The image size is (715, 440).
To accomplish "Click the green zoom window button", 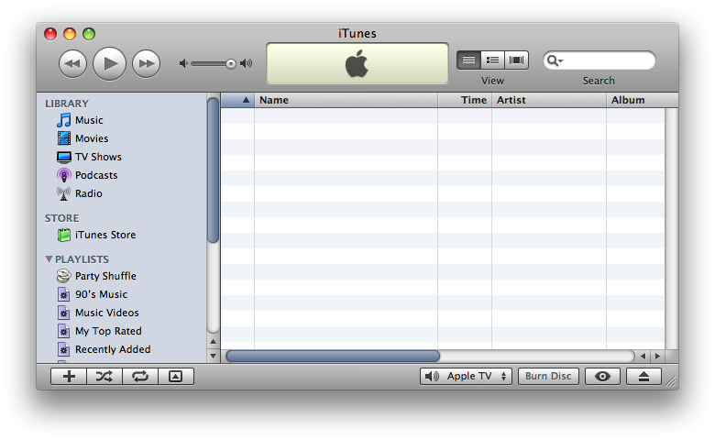I will (89, 34).
